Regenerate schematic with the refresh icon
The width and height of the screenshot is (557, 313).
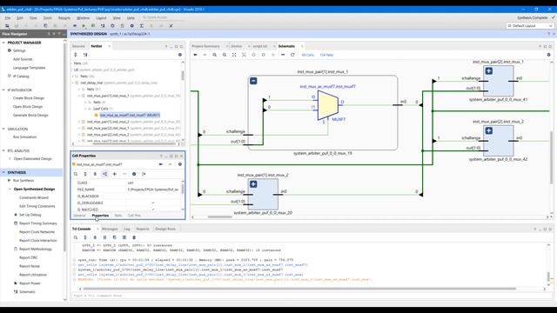point(292,55)
